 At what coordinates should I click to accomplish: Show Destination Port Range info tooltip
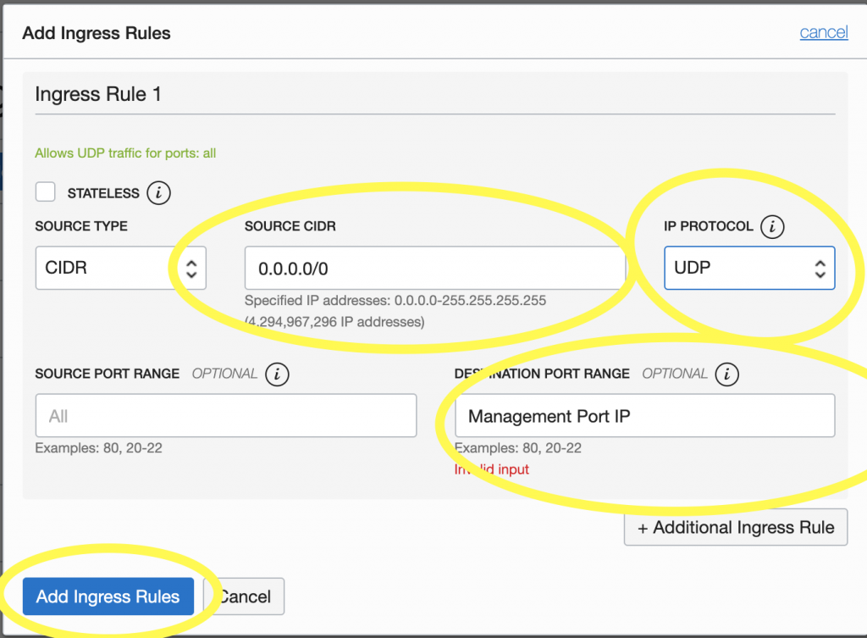click(x=727, y=374)
